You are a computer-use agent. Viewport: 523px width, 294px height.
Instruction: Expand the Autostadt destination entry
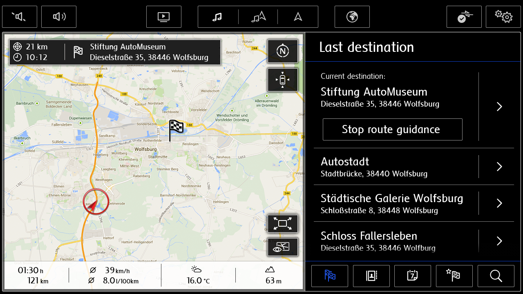pos(499,167)
